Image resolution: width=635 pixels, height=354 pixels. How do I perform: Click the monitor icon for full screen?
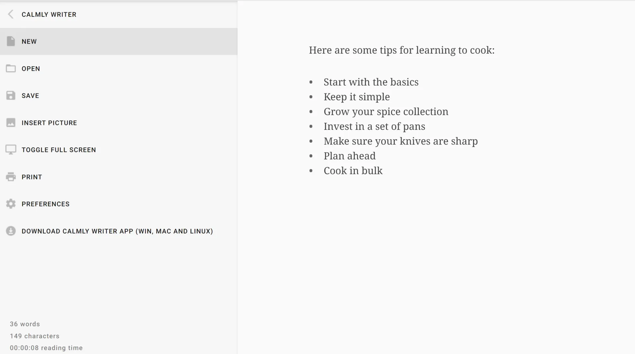(11, 150)
